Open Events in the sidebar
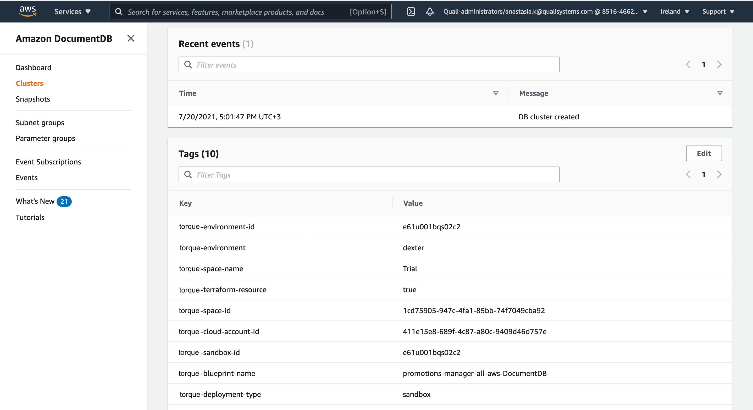The width and height of the screenshot is (753, 410). (x=27, y=178)
